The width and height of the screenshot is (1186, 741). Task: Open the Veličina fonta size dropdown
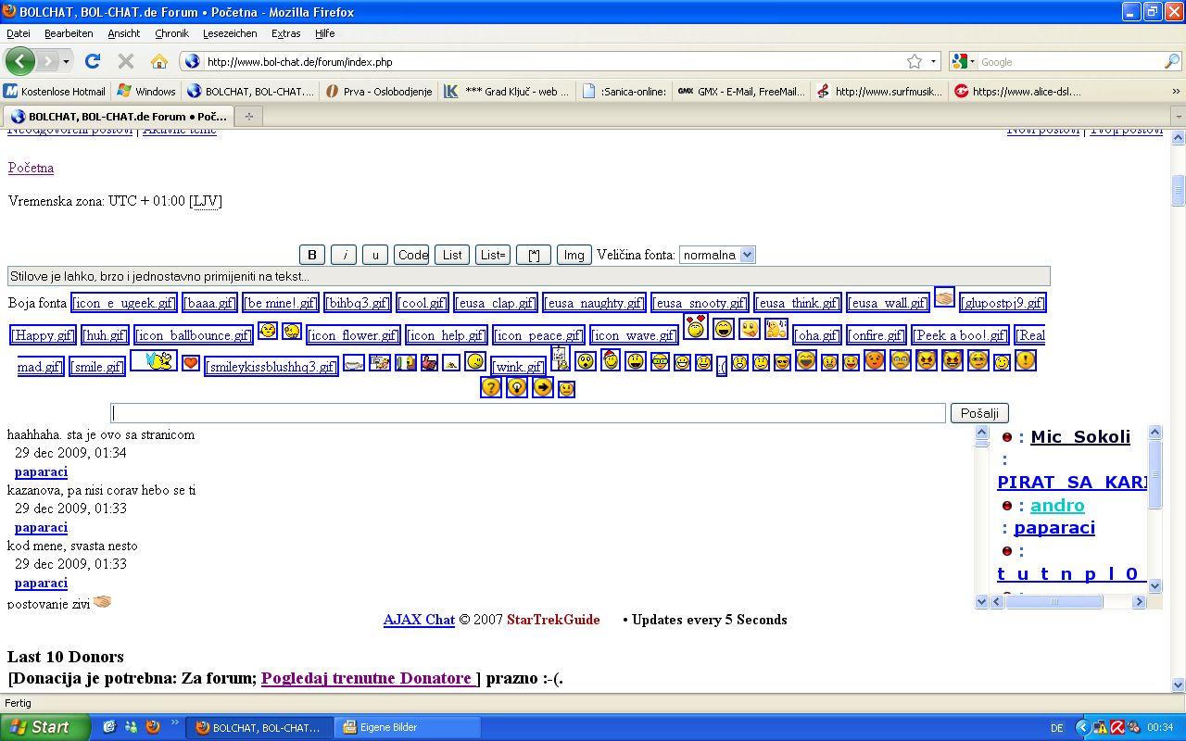point(717,255)
